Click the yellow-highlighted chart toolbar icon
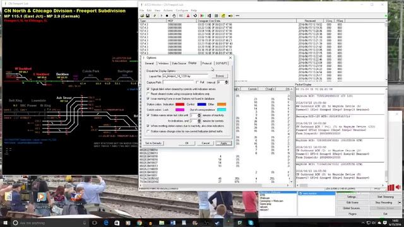 click(x=223, y=16)
